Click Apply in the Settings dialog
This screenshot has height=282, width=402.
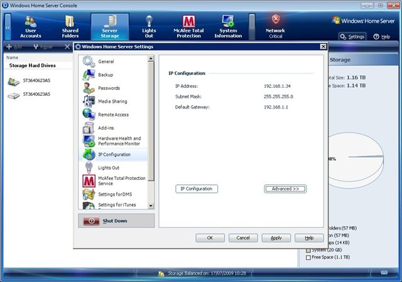click(276, 238)
